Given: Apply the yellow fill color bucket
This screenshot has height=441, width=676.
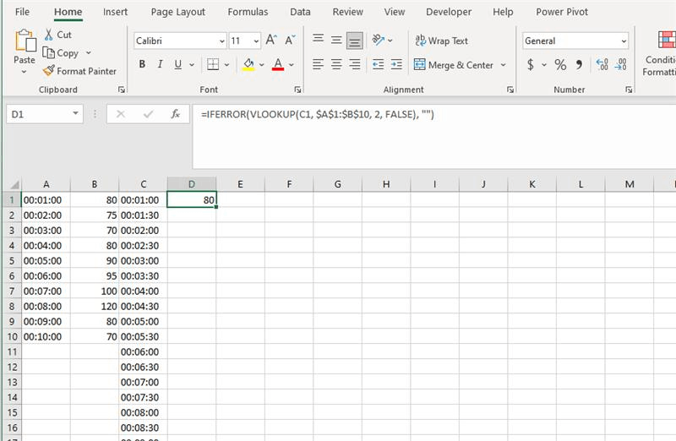Looking at the screenshot, I should pyautogui.click(x=248, y=65).
